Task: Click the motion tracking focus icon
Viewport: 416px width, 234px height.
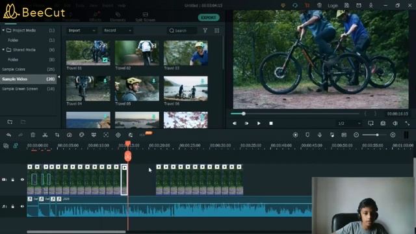Action: (106, 135)
